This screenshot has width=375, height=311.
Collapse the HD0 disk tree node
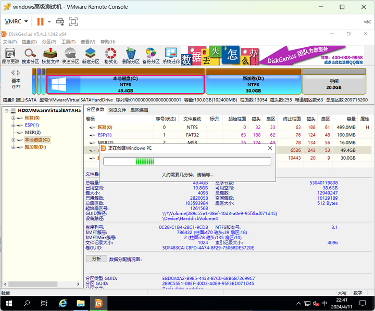[6, 111]
